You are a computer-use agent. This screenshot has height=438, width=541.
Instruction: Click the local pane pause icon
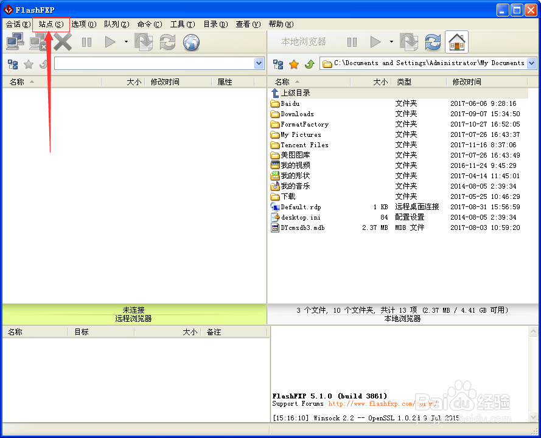pos(352,42)
